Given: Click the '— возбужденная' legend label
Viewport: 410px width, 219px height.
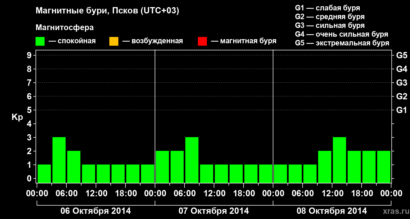Looking at the screenshot, I should coord(153,41).
